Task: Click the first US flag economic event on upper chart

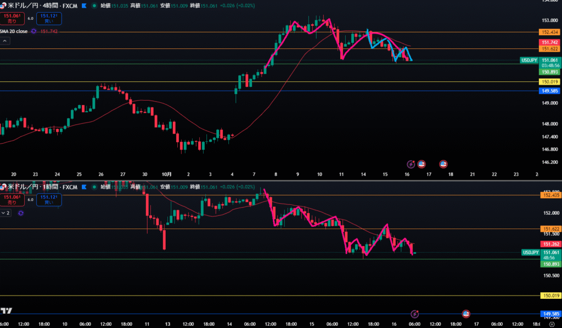Action: point(421,164)
